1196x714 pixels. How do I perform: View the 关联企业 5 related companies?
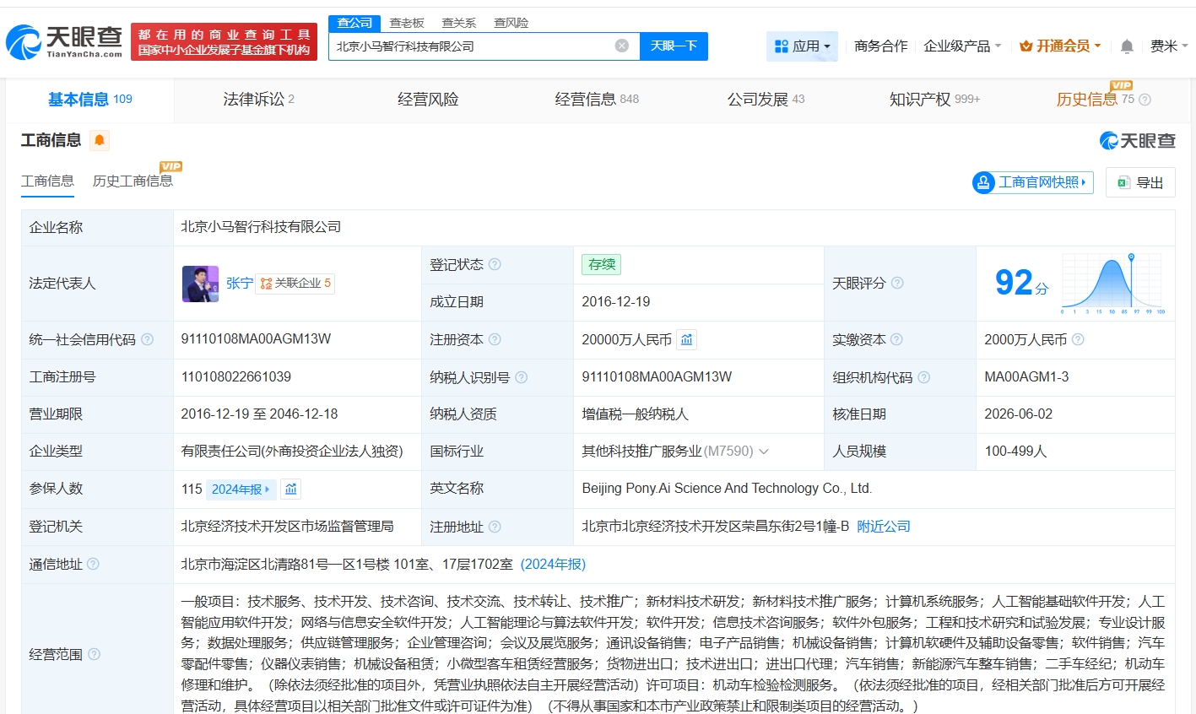coord(295,284)
